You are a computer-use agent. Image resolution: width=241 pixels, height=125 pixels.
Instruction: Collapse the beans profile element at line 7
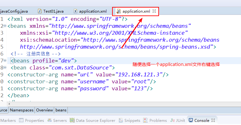point(5,61)
